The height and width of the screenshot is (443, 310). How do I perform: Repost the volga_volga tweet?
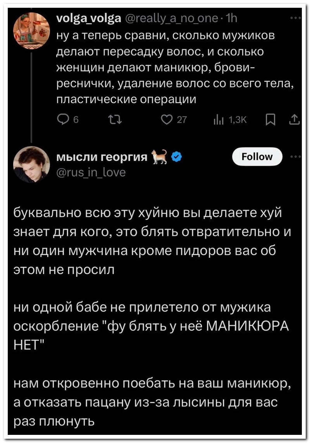tap(115, 120)
